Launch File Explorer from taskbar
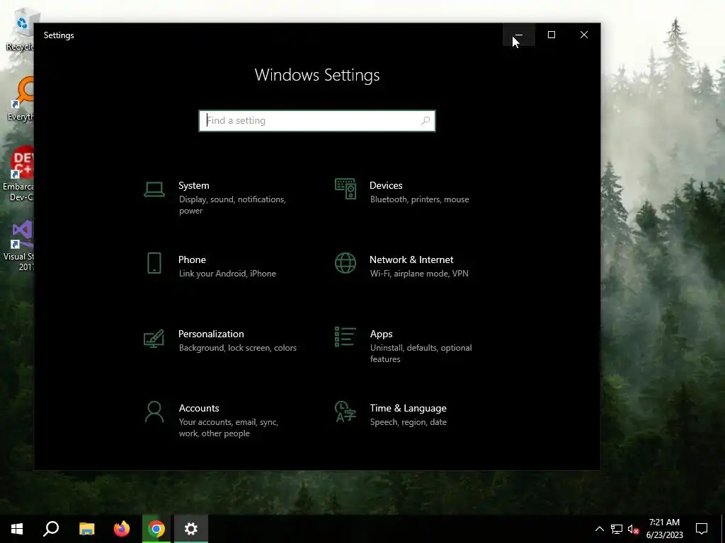The image size is (725, 543). click(x=86, y=529)
